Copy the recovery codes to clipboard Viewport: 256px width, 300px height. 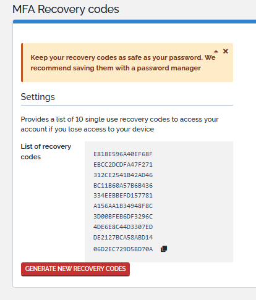pyautogui.click(x=164, y=249)
